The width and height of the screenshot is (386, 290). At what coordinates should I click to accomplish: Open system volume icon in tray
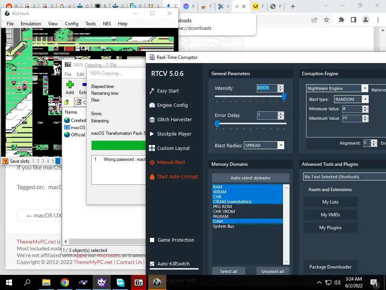point(337,282)
